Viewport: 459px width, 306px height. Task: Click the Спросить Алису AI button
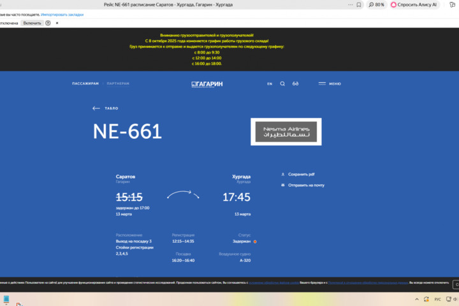414,4
